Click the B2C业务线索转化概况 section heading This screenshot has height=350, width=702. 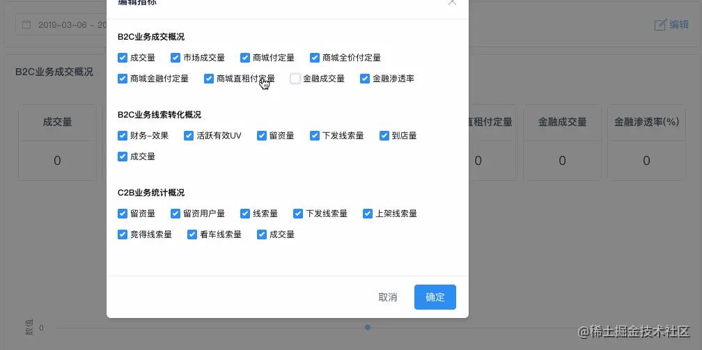click(159, 115)
